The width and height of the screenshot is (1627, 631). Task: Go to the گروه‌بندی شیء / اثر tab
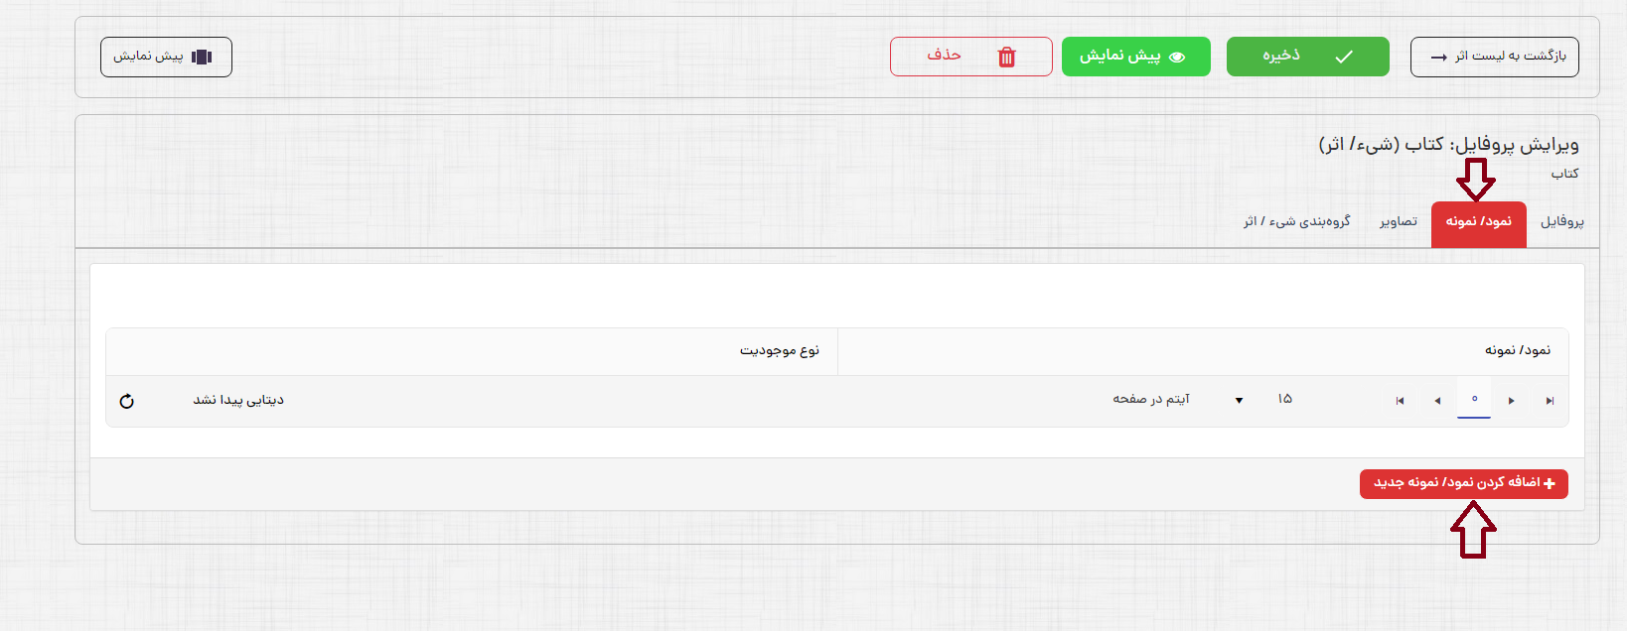pyautogui.click(x=1296, y=222)
